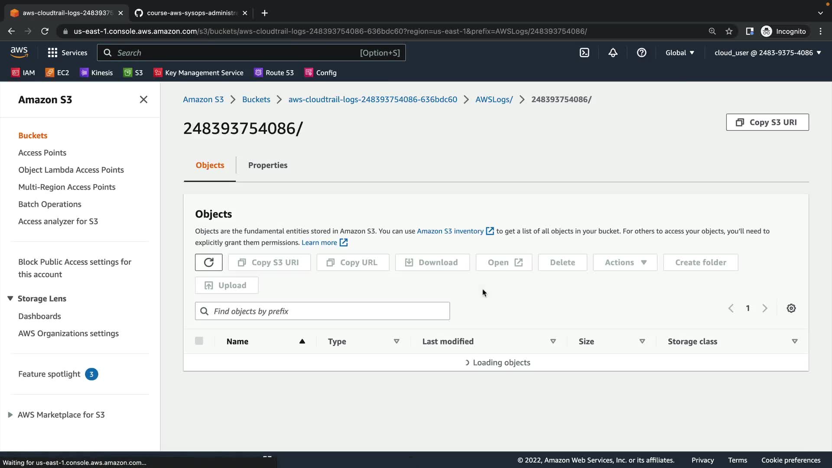This screenshot has height=468, width=832.
Task: Close the Amazon S3 side panel
Action: coord(143,100)
